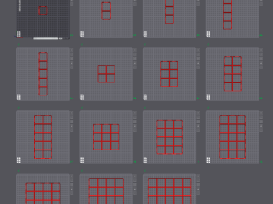Click X icon beside 3-column 4-row plate

(198, 113)
